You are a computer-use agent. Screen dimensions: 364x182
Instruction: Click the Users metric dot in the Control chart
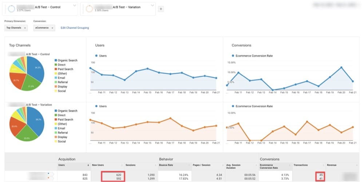[96, 56]
